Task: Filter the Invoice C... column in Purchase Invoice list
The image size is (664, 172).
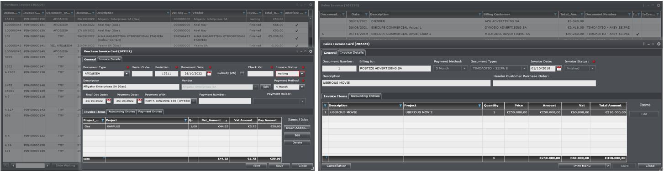Action: pos(43,13)
